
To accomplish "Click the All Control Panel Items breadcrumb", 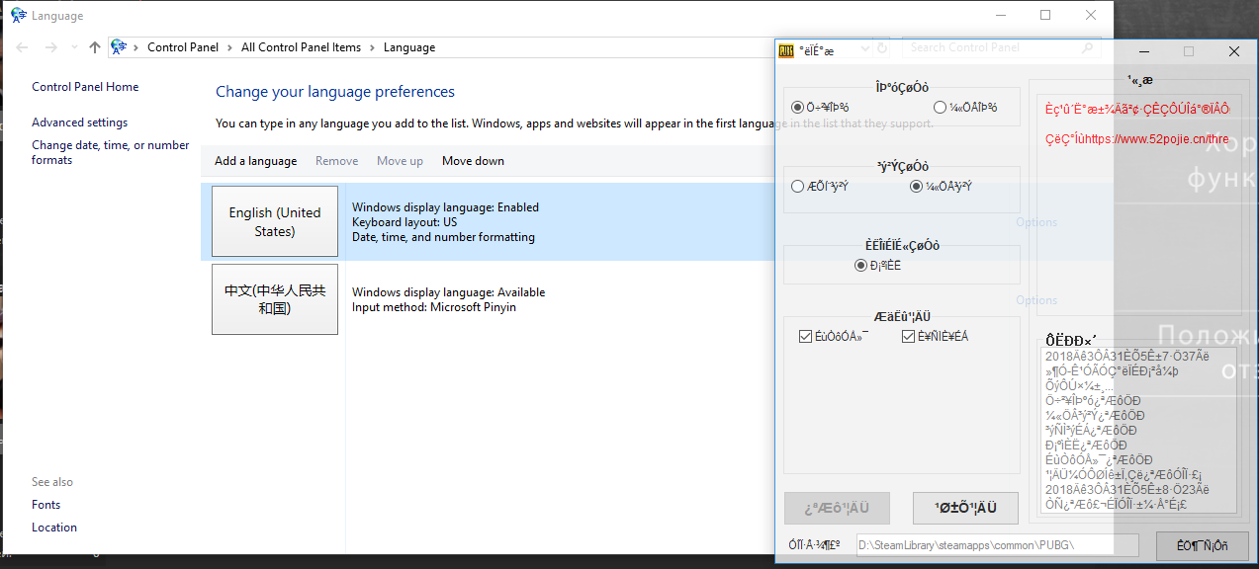I will pos(302,47).
